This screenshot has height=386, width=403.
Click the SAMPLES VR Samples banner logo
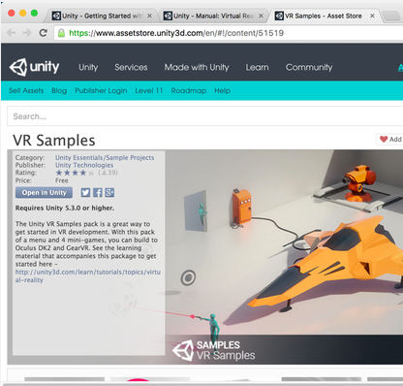[x=214, y=350]
